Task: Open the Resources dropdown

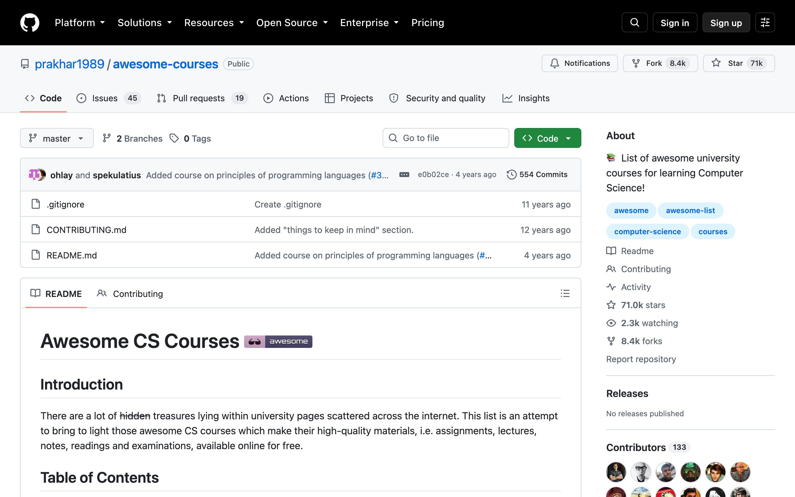Action: 214,23
